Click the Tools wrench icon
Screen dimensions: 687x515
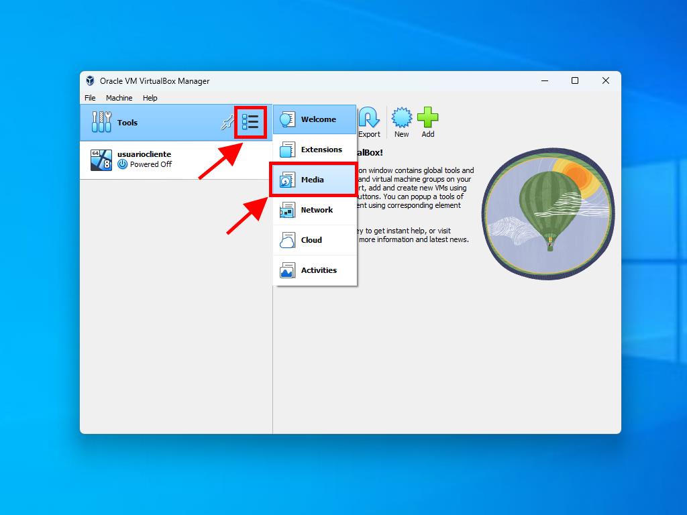(x=101, y=122)
